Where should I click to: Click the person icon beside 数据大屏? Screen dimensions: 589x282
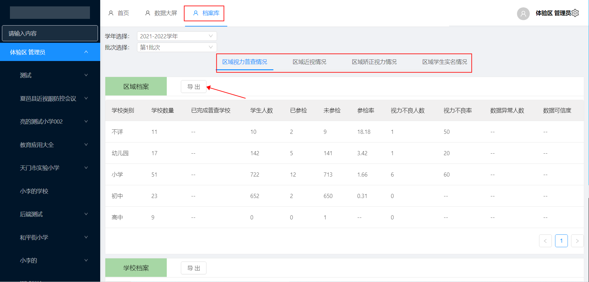148,13
